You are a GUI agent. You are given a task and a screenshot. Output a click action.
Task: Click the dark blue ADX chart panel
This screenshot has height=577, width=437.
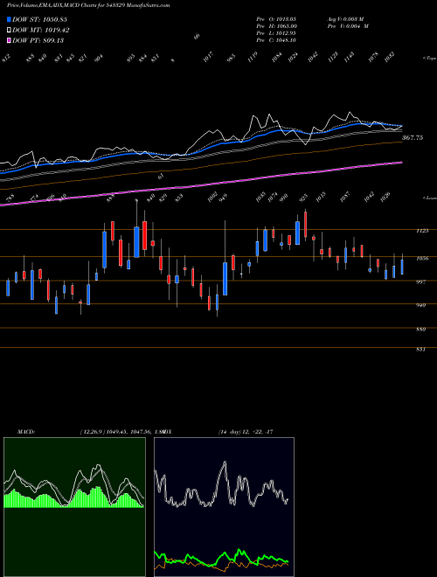[224, 507]
